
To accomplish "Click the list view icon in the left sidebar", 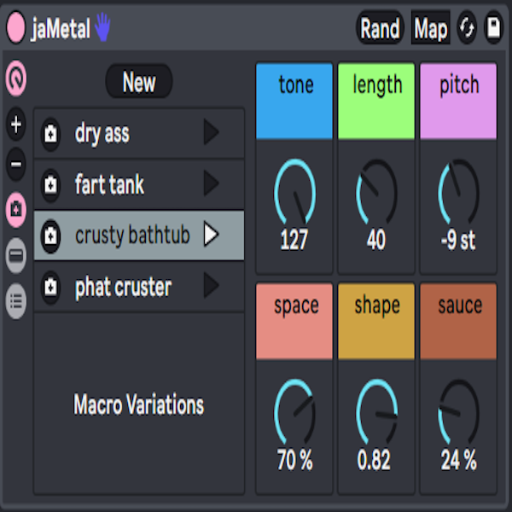I will point(16,300).
